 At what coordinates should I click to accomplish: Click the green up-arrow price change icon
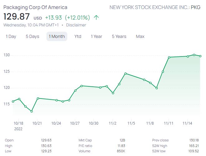point(96,17)
